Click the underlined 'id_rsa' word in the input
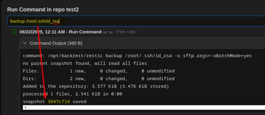Screen dimensions: 265x115 [x=53, y=21]
